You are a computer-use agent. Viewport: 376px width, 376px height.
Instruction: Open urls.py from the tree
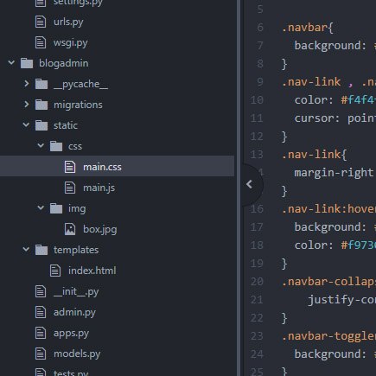[68, 22]
